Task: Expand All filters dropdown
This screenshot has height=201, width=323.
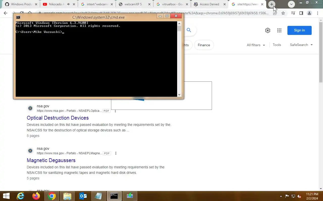Action: coord(256,45)
